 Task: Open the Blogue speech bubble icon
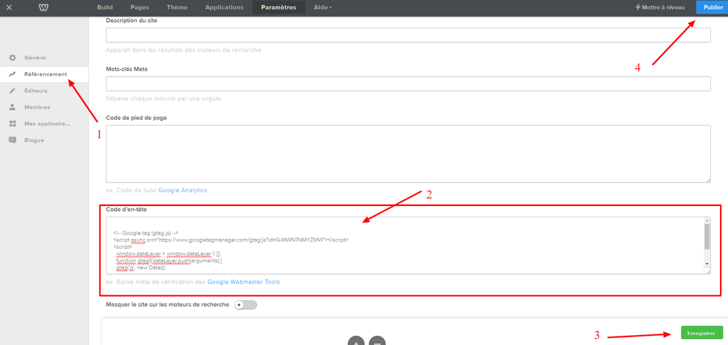[x=13, y=140]
